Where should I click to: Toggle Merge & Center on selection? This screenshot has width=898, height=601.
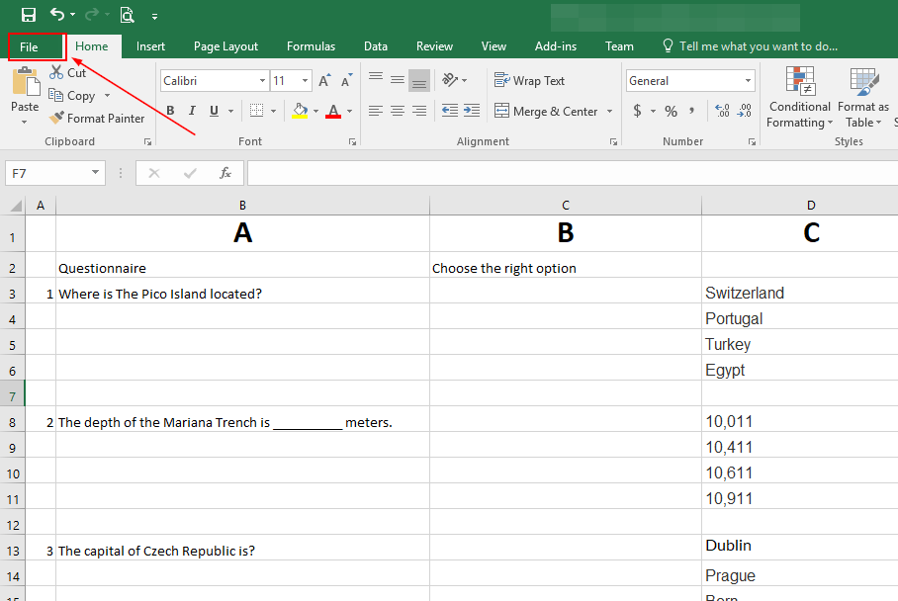[x=546, y=111]
